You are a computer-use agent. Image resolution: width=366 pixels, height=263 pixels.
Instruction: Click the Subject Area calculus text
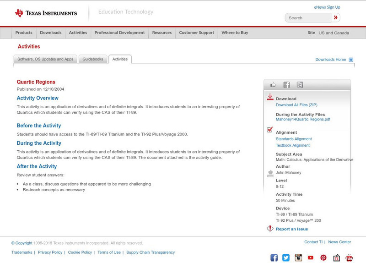[314, 159]
